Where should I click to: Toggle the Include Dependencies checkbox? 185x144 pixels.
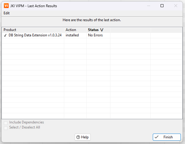click(x=6, y=123)
